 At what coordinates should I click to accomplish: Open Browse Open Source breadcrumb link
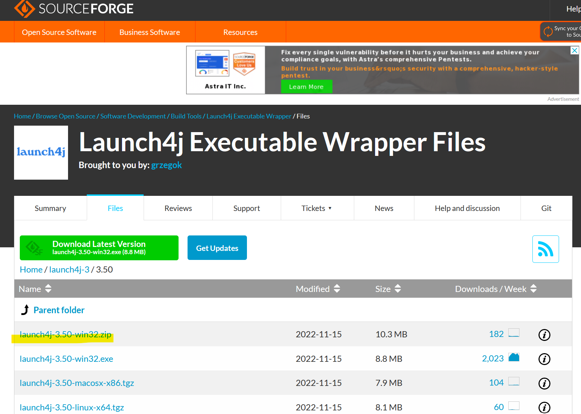pos(66,116)
